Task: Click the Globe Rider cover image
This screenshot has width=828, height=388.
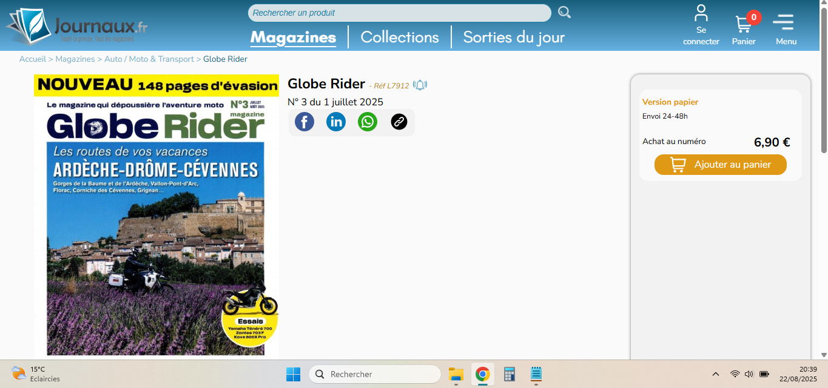Action: 157,230
